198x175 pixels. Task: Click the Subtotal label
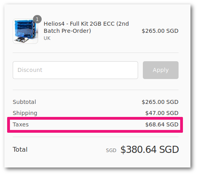tap(24, 102)
